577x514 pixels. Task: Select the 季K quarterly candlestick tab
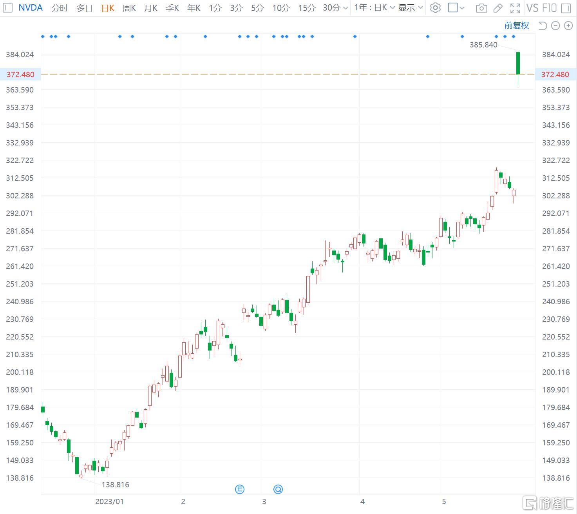pos(172,8)
